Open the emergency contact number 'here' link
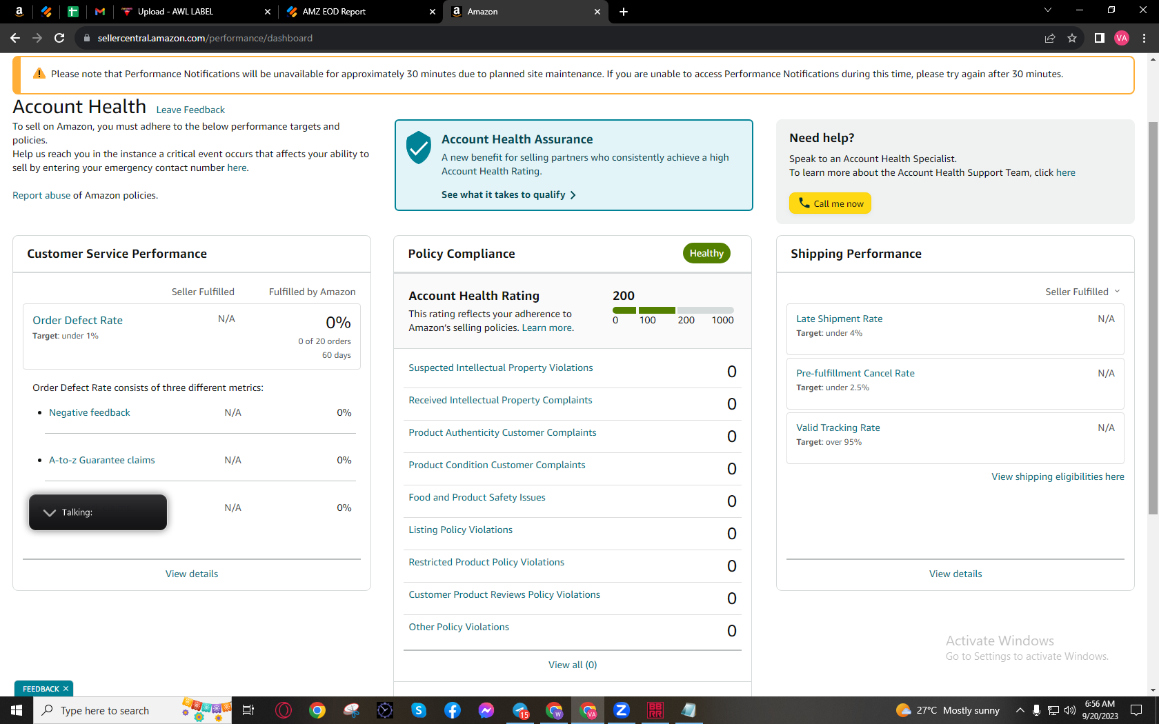Screen dimensions: 1159x724 [237, 168]
